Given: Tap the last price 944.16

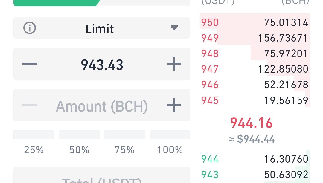Looking at the screenshot, I should pyautogui.click(x=251, y=123).
